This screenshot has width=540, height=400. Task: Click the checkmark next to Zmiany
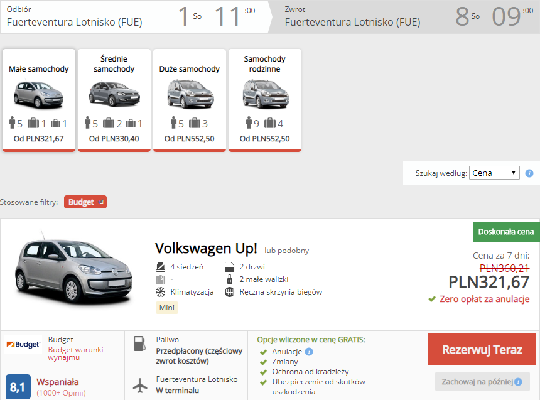(264, 362)
